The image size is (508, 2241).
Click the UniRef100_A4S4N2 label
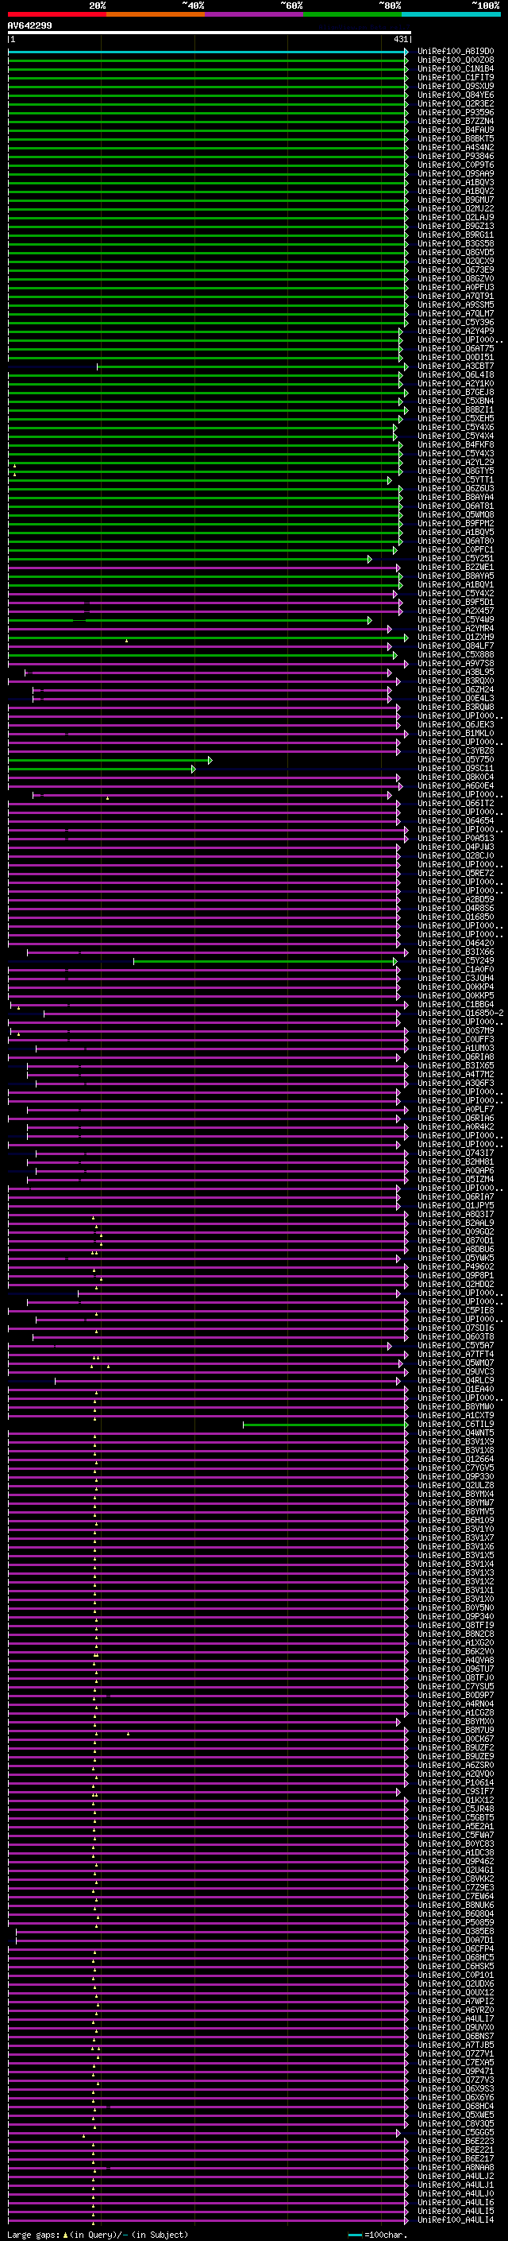[456, 148]
